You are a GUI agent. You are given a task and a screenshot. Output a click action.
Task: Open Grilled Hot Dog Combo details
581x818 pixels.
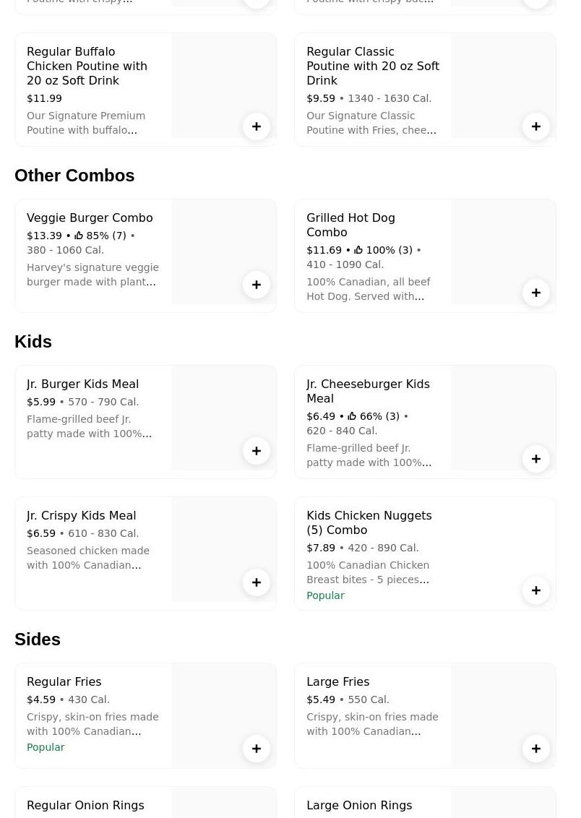pos(350,225)
